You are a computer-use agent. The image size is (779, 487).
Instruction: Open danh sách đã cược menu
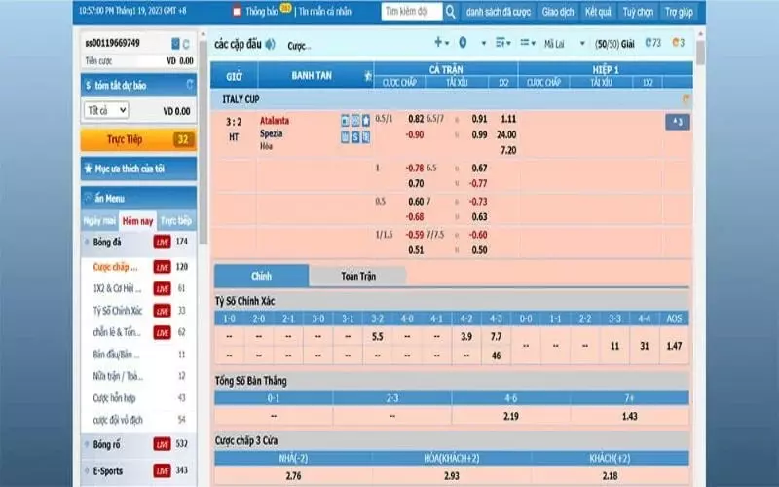click(499, 12)
